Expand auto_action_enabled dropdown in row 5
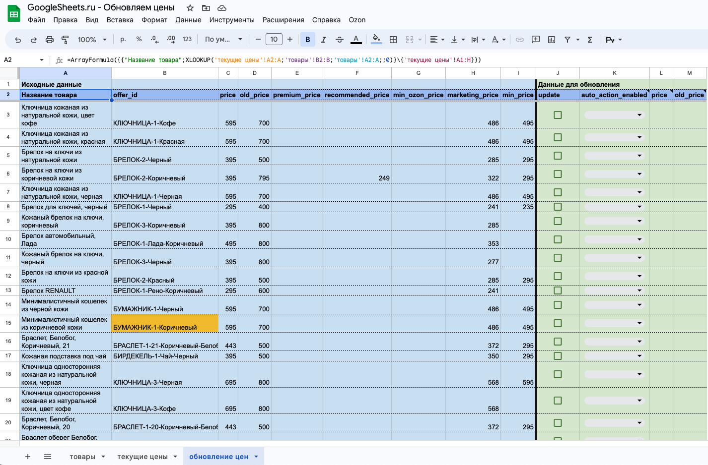The height and width of the screenshot is (465, 708). pyautogui.click(x=614, y=156)
